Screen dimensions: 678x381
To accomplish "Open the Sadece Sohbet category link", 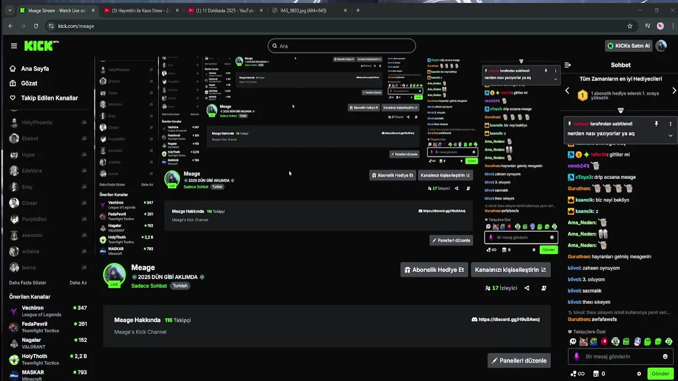I will [x=149, y=286].
